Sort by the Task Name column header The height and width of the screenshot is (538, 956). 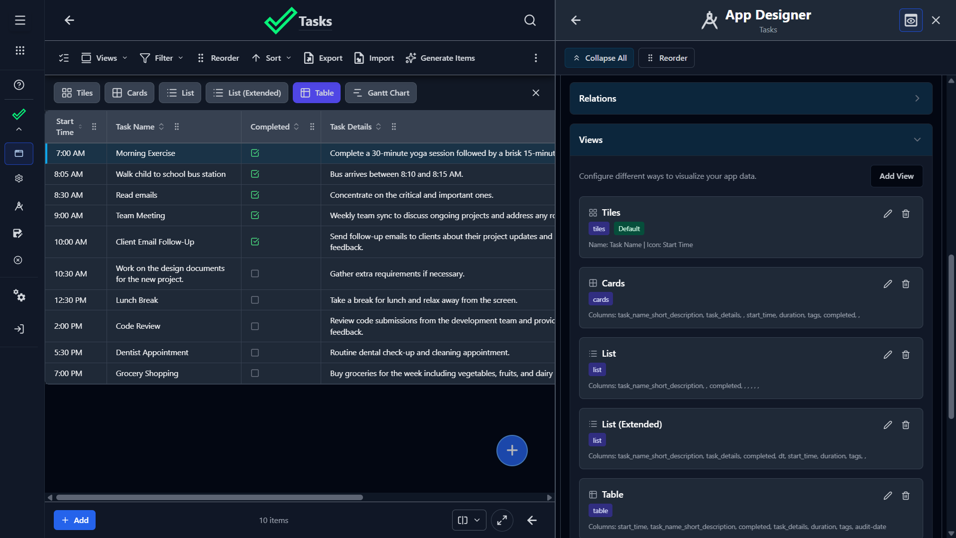click(x=139, y=127)
